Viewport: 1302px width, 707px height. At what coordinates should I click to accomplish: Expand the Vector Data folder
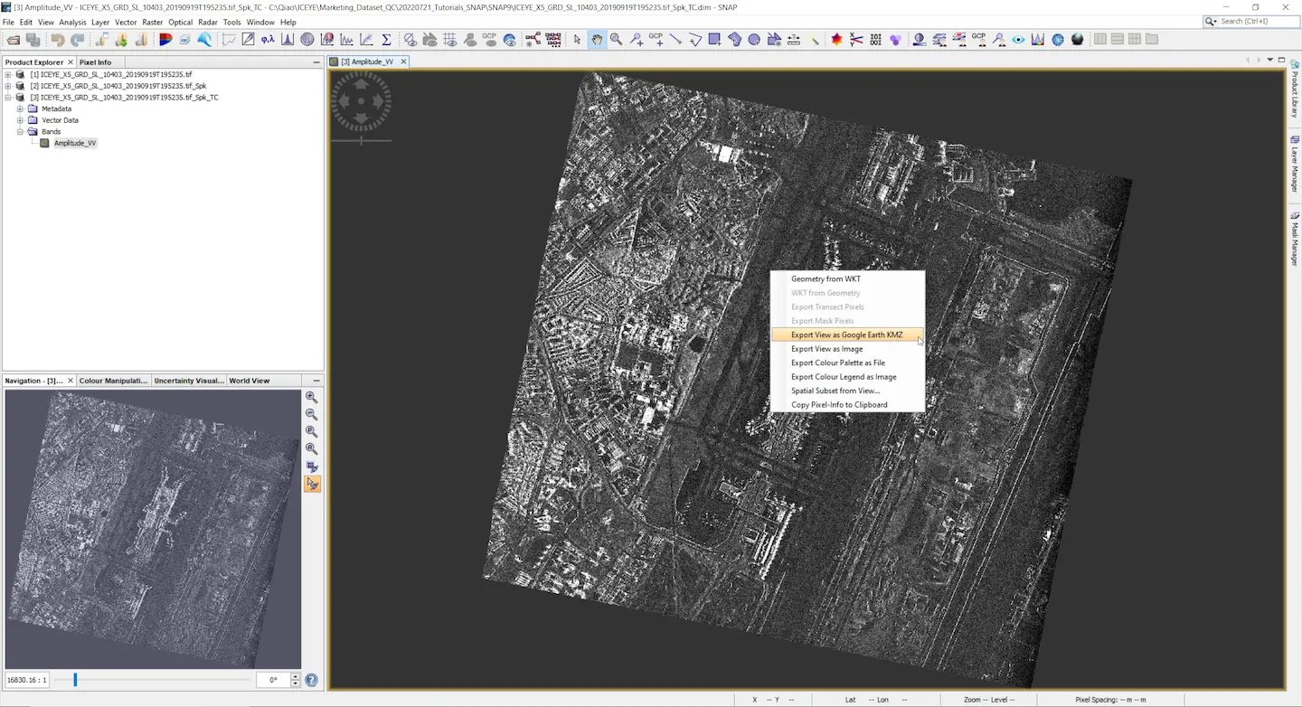click(x=20, y=120)
